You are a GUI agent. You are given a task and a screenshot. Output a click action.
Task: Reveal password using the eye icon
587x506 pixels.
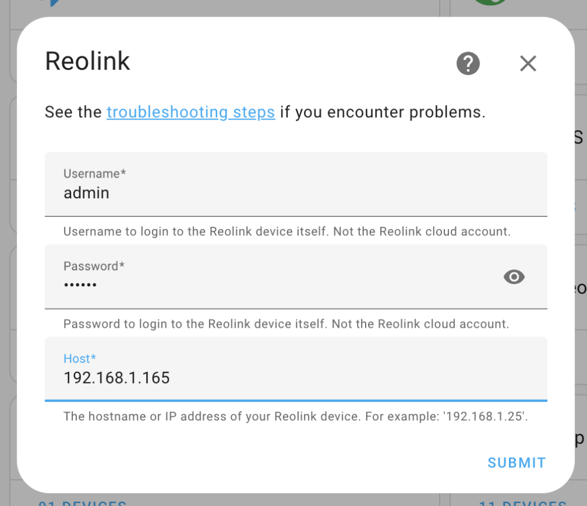(514, 277)
